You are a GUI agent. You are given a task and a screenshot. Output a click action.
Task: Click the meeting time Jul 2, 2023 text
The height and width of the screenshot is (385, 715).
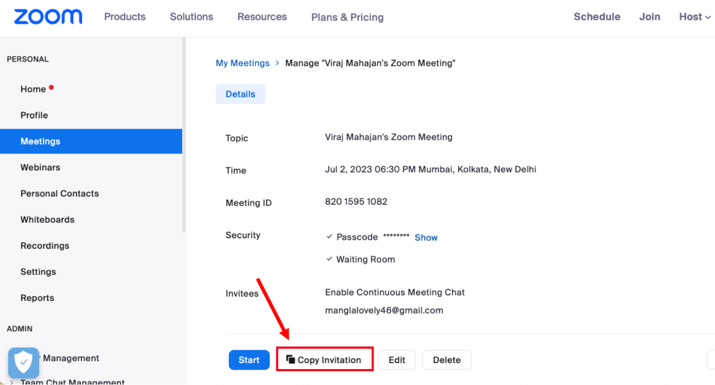point(431,169)
